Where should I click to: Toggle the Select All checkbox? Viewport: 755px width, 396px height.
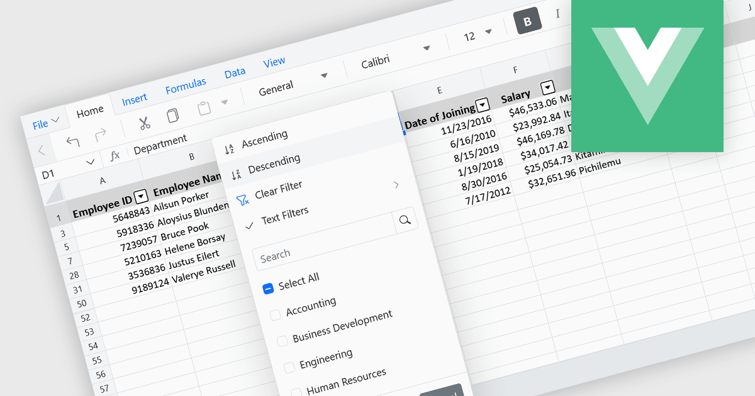coord(268,288)
